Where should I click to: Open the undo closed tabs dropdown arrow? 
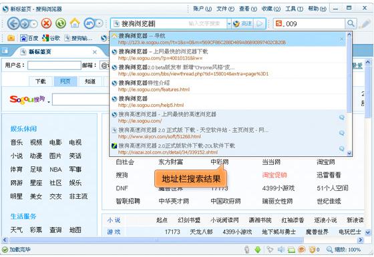pyautogui.click(x=99, y=23)
